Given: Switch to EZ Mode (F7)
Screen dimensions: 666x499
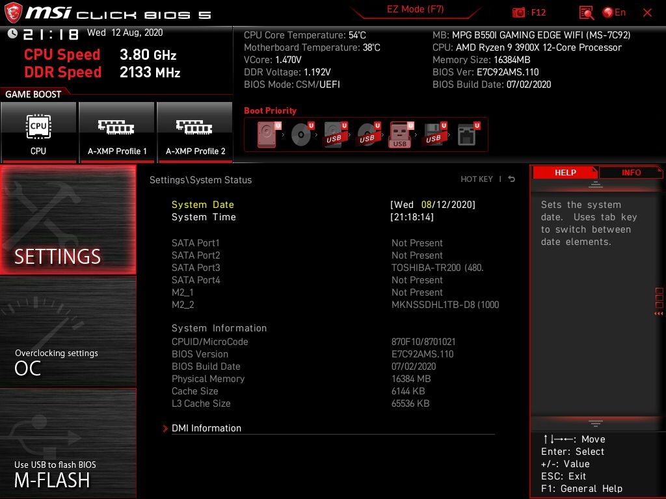Looking at the screenshot, I should (x=416, y=10).
